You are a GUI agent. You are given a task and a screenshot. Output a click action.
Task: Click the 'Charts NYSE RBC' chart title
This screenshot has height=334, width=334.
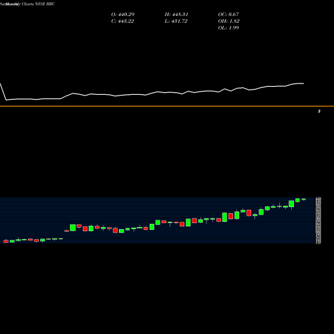click(38, 4)
